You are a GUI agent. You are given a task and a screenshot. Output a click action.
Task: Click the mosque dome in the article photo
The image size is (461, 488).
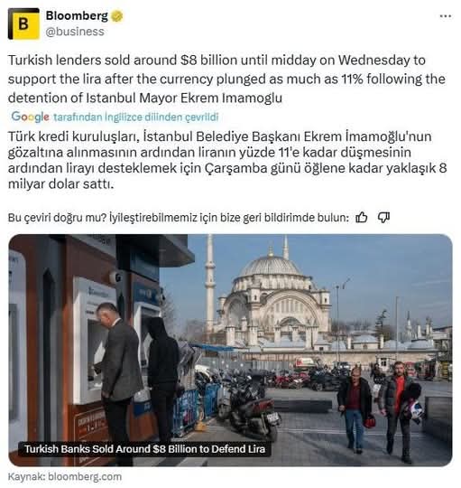[270, 265]
